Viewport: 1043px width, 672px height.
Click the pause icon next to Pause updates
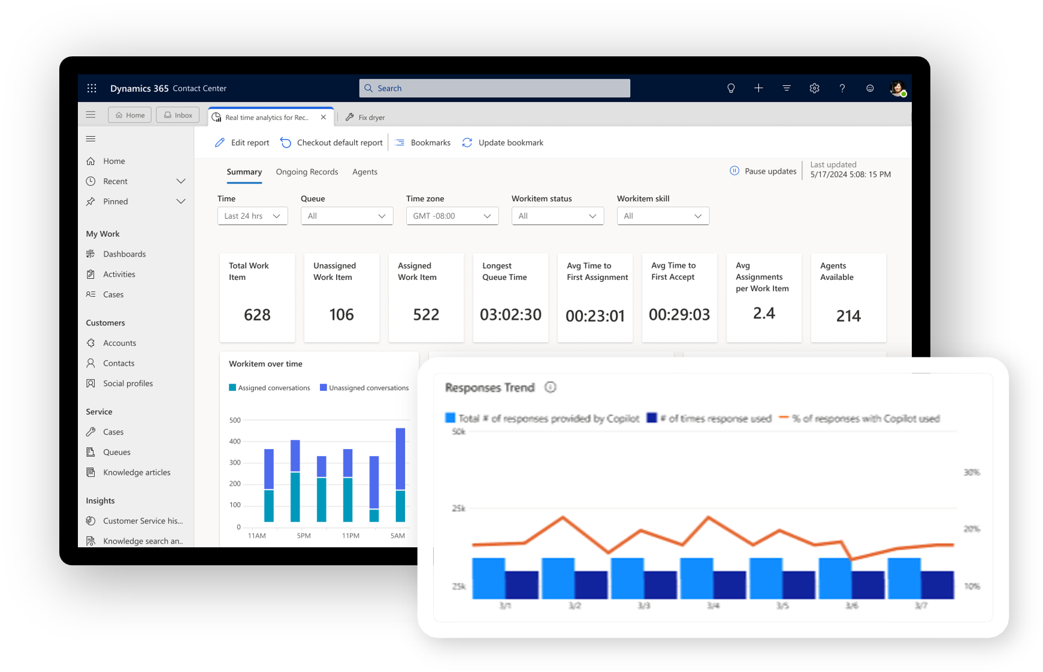coord(734,171)
